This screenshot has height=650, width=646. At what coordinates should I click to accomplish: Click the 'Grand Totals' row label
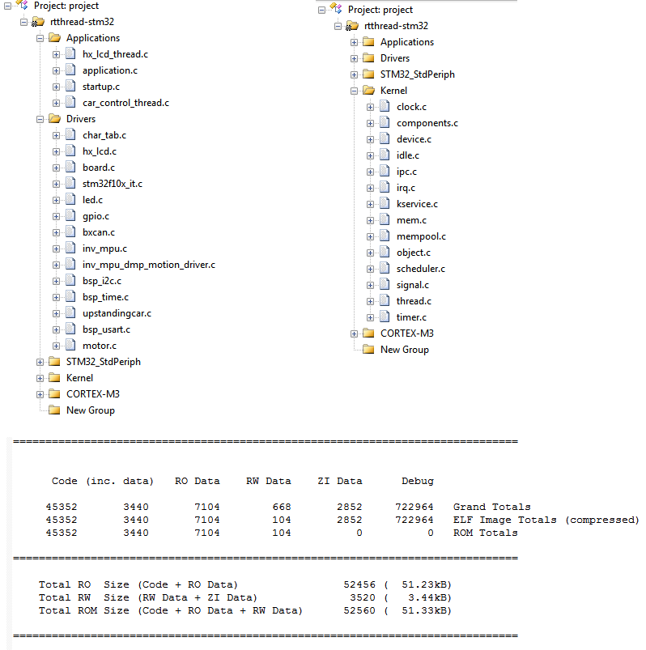coord(491,507)
